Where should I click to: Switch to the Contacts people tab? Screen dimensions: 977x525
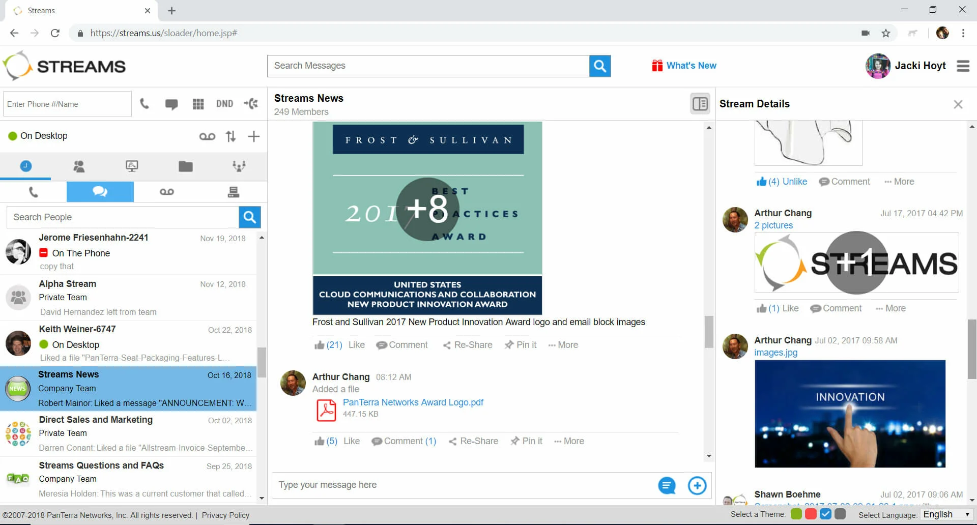click(x=79, y=166)
